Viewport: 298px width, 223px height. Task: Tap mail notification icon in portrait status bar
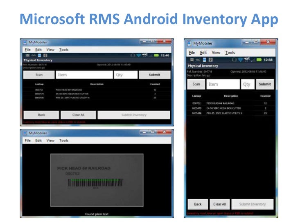192,60
